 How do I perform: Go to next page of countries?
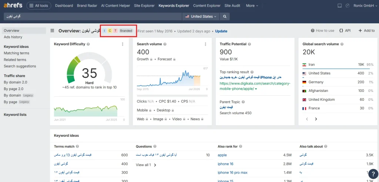coord(316,119)
